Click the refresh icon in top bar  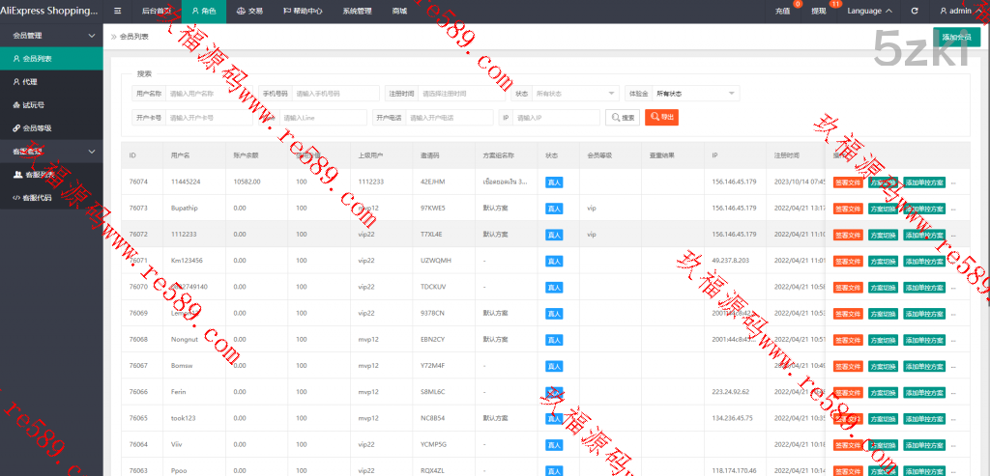pyautogui.click(x=915, y=11)
